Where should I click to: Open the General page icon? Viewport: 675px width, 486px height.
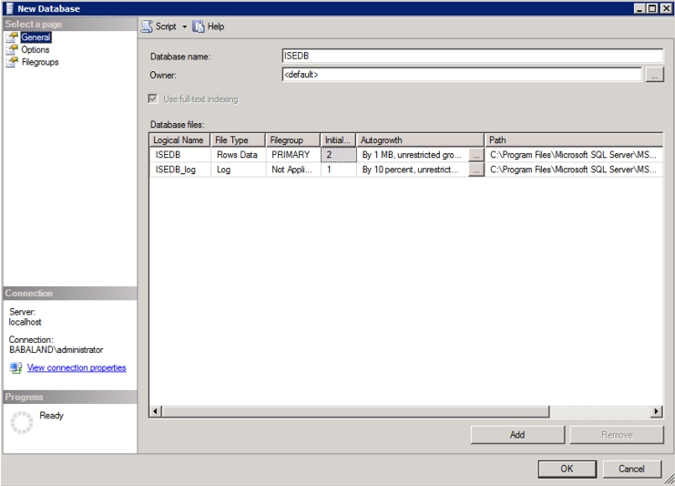[12, 37]
